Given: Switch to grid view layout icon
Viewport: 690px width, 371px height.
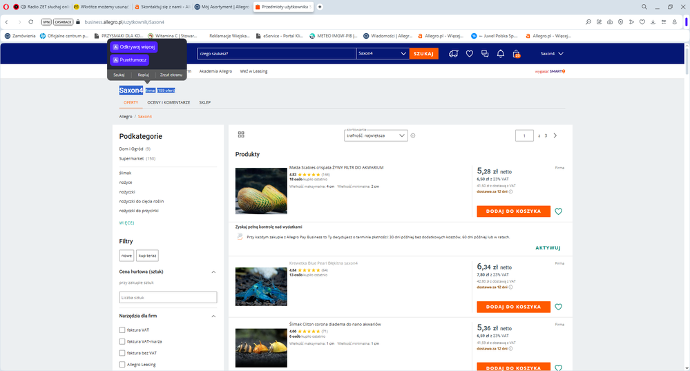Looking at the screenshot, I should pos(241,135).
